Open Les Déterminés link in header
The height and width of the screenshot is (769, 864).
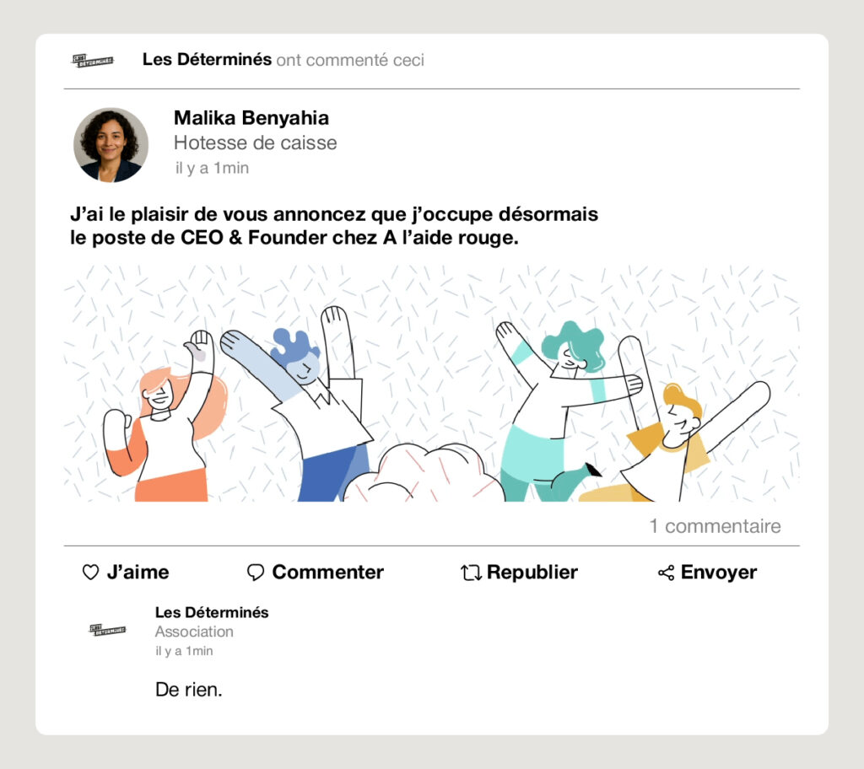(207, 60)
